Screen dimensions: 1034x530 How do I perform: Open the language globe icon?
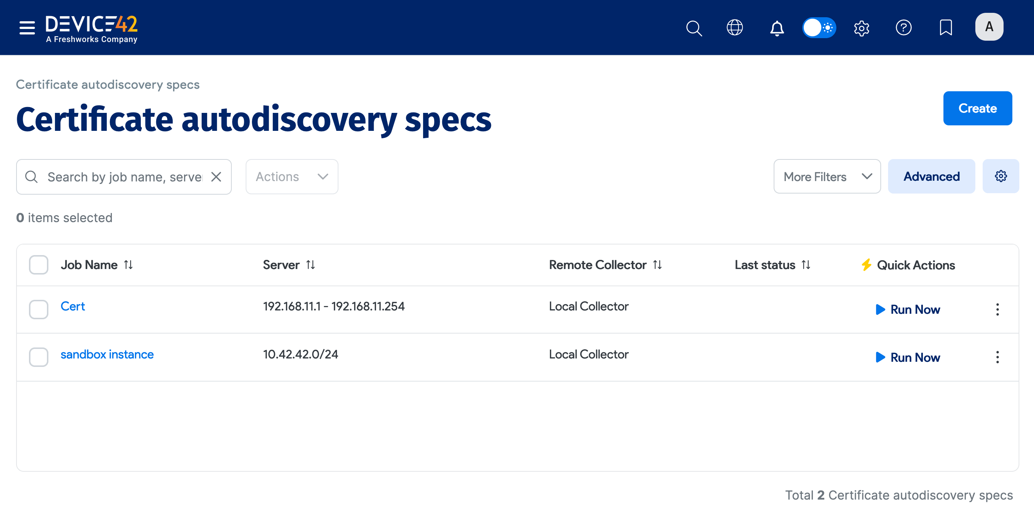(734, 28)
